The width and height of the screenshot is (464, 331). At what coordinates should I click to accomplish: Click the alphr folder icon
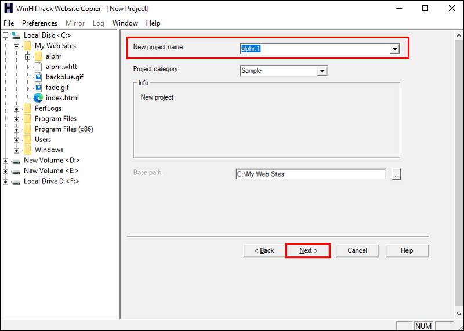38,56
